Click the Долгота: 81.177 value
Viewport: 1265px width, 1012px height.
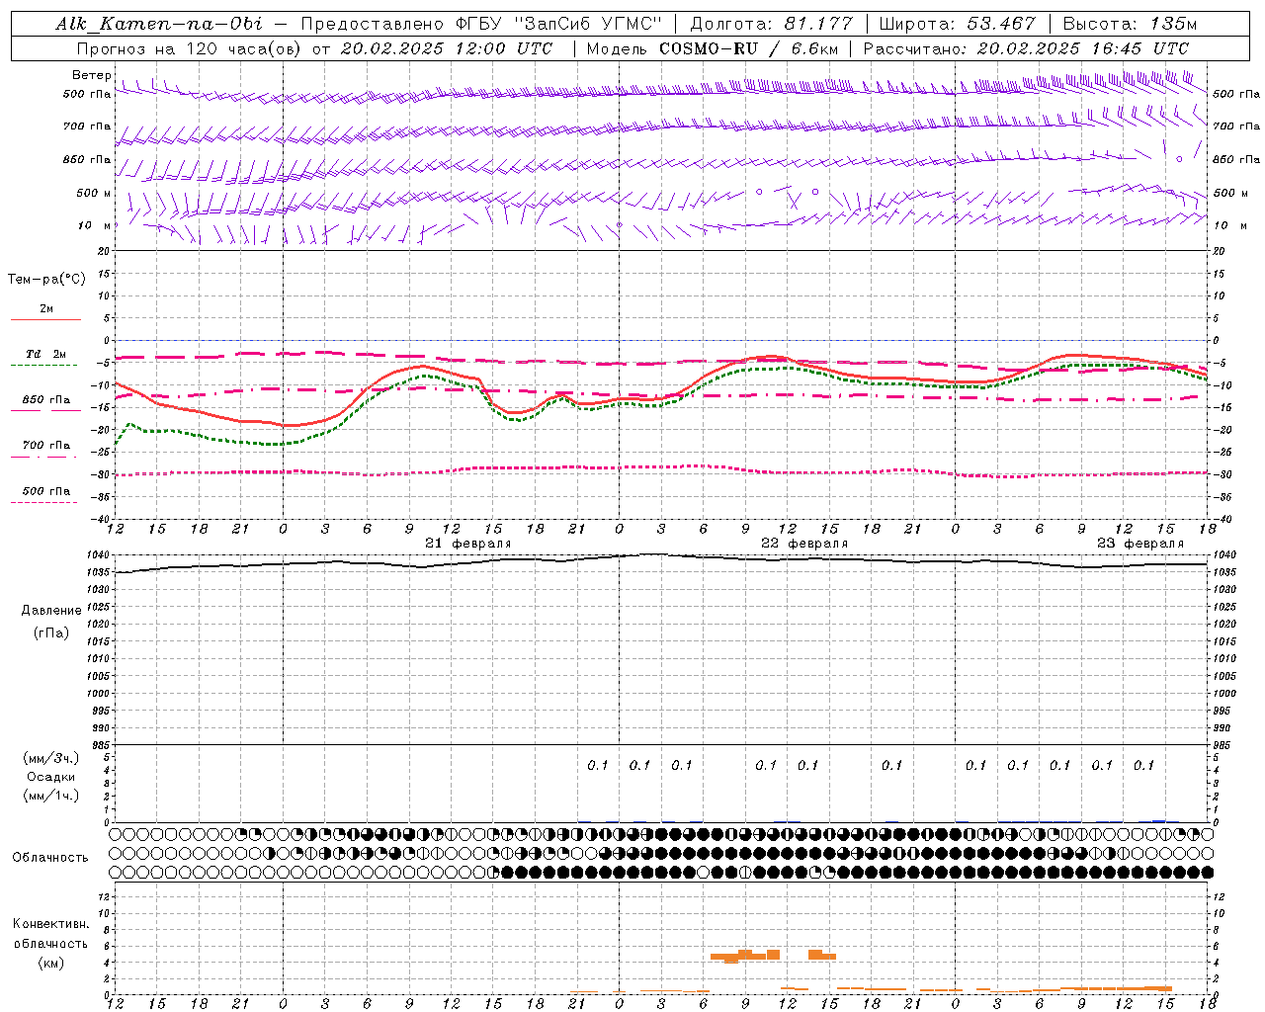tap(771, 24)
